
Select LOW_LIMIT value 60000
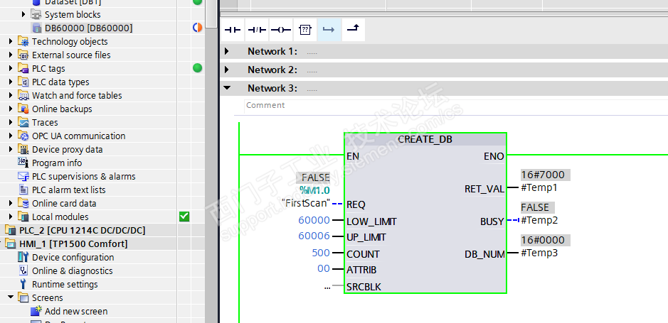tap(314, 220)
